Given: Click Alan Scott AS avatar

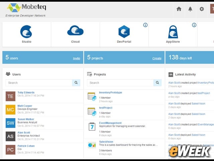Looking at the screenshot, I should click(x=10, y=137).
